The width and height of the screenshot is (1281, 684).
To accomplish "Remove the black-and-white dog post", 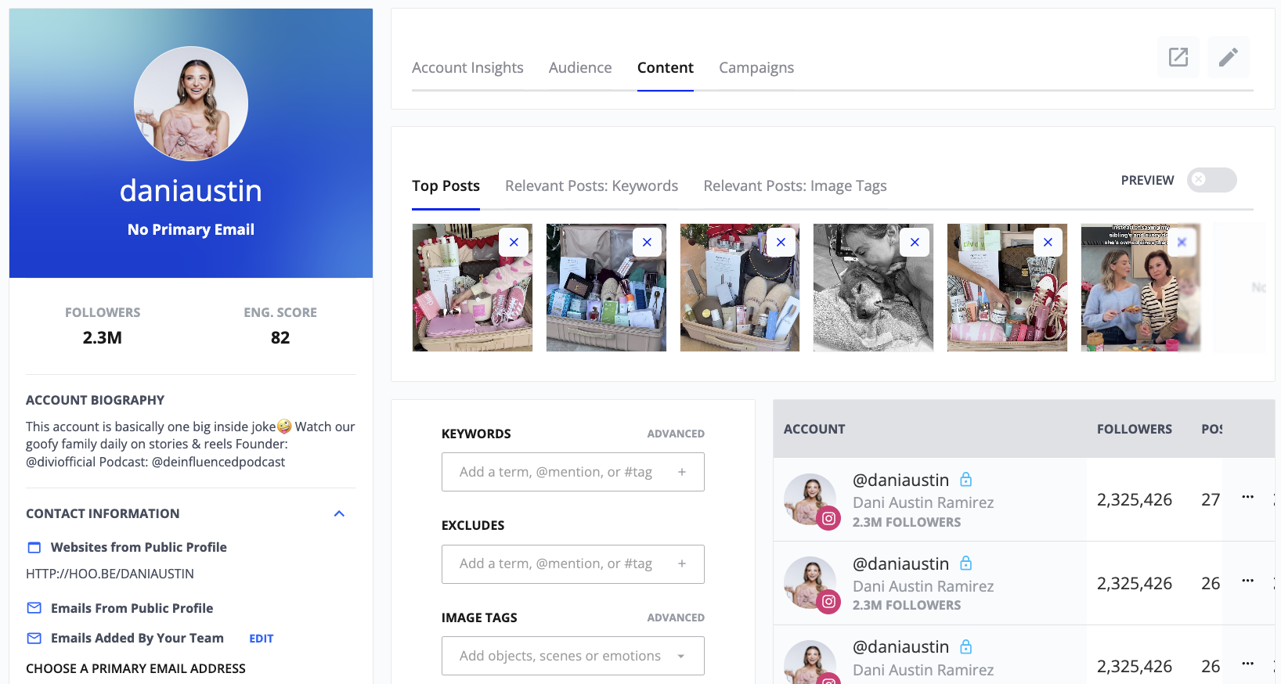I will click(915, 243).
